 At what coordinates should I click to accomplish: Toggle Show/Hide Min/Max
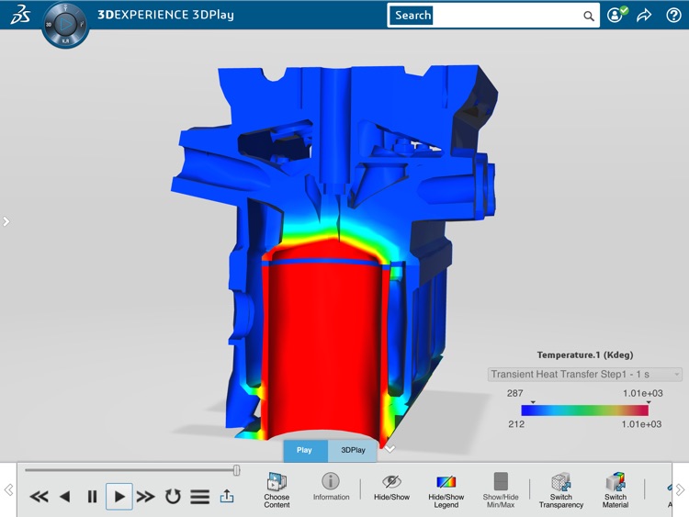tap(501, 490)
